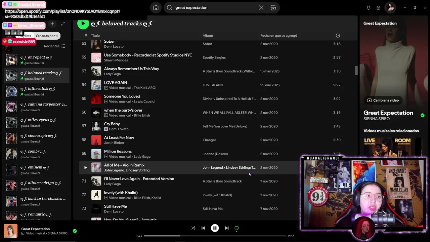Clear the search field text
The height and width of the screenshot is (242, 430).
pyautogui.click(x=261, y=8)
